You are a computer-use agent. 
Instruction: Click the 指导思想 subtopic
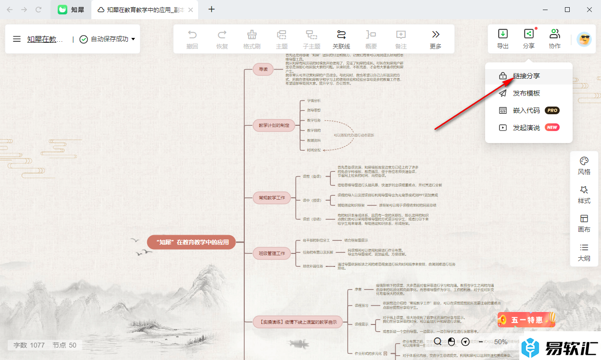(313, 110)
